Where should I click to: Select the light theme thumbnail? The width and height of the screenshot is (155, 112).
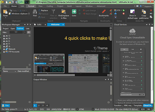tap(83, 64)
